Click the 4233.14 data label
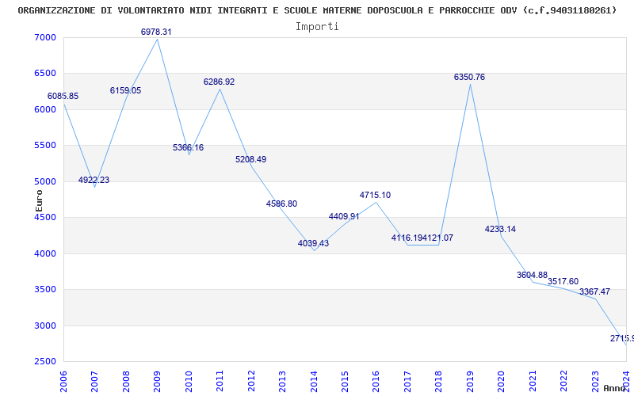 point(500,229)
